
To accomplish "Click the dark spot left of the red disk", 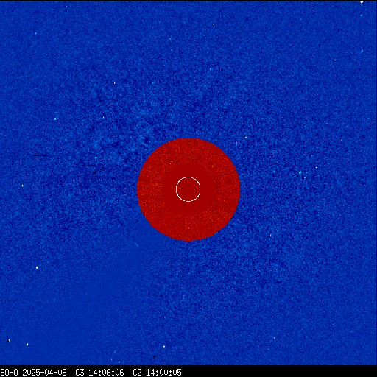I will coord(94,173).
